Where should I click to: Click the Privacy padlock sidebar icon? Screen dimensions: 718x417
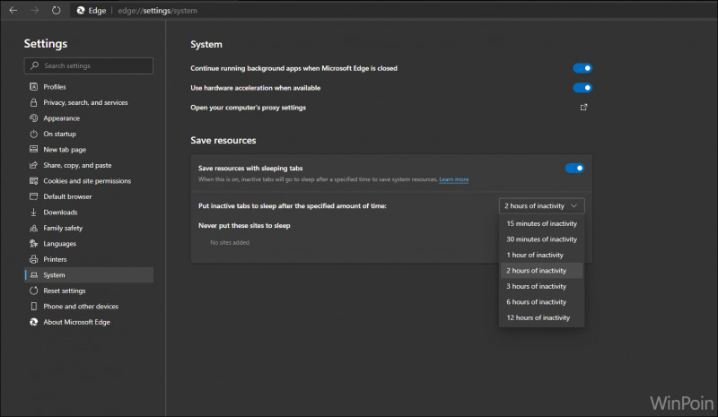point(33,102)
